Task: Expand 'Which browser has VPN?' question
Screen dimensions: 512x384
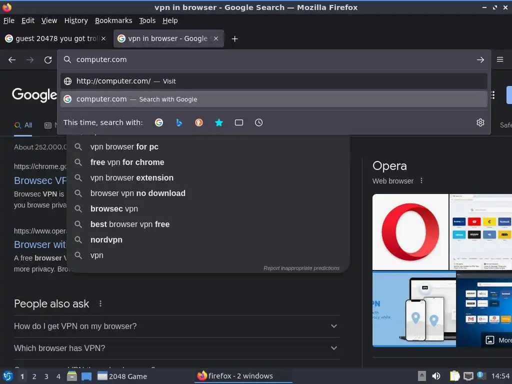Action: click(176, 348)
